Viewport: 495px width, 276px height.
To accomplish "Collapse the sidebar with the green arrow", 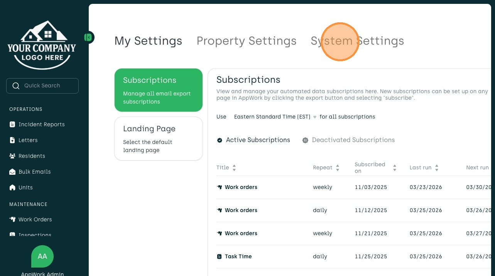I will [89, 37].
